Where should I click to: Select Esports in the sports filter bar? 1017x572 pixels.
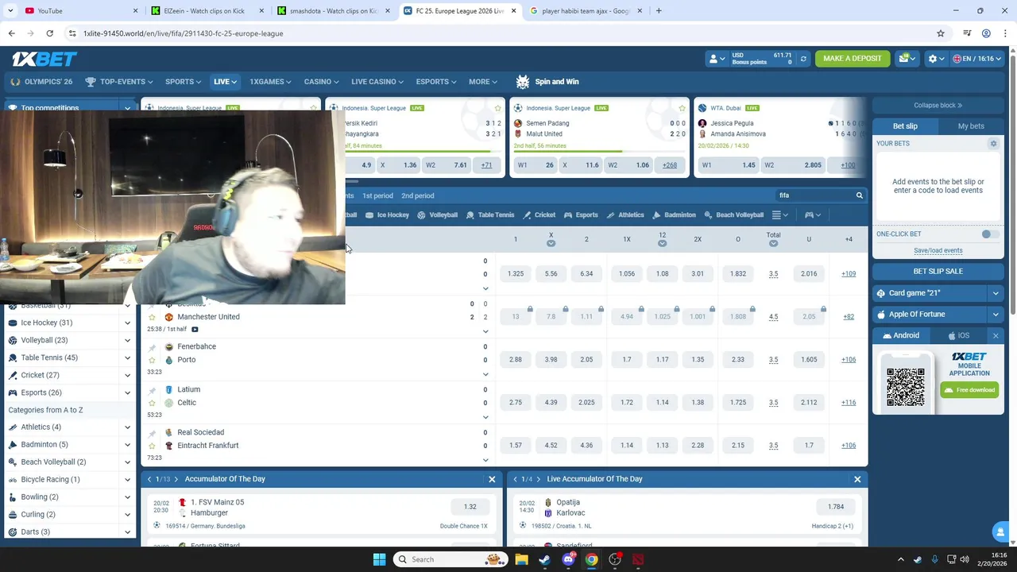[x=581, y=215]
